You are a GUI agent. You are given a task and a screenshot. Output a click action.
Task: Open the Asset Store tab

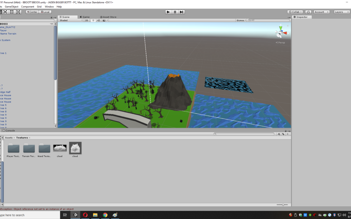pos(108,17)
